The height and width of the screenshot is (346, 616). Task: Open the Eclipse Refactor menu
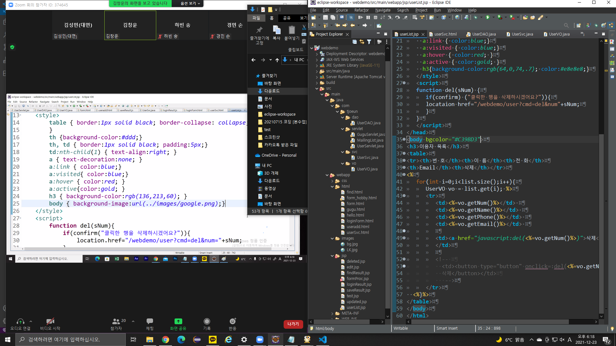click(x=361, y=10)
